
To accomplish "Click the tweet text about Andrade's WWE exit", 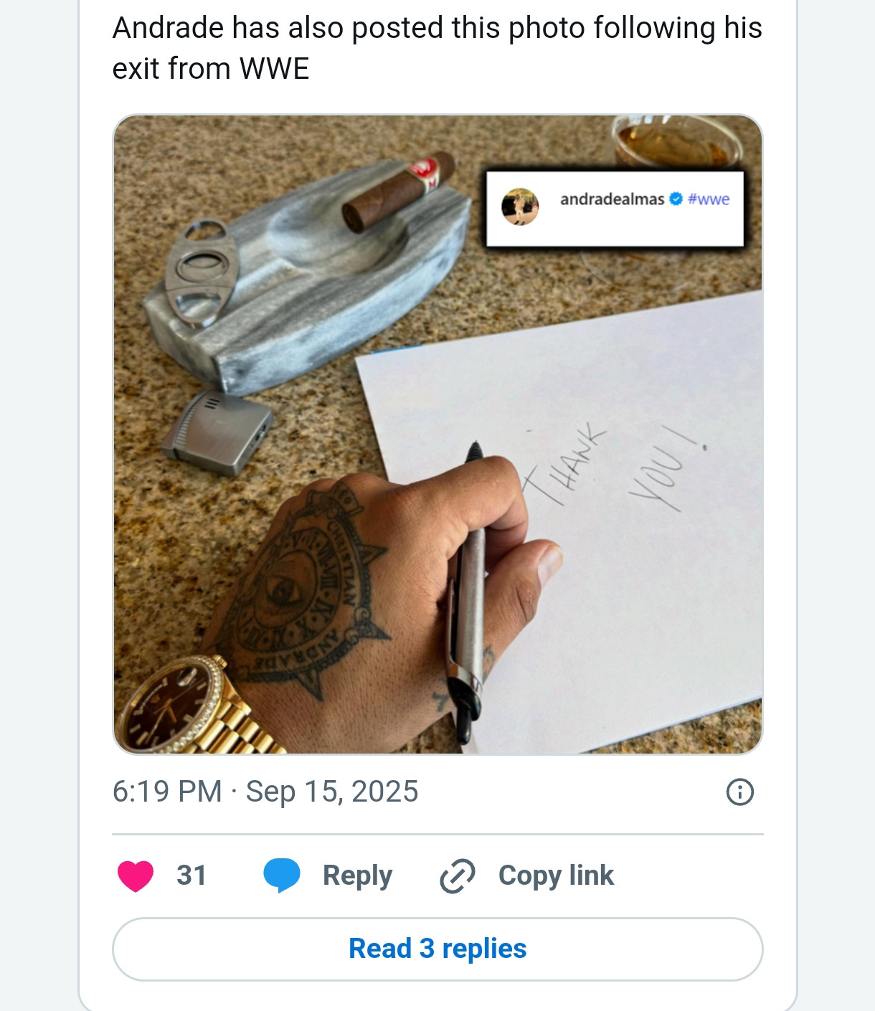I will pos(436,48).
